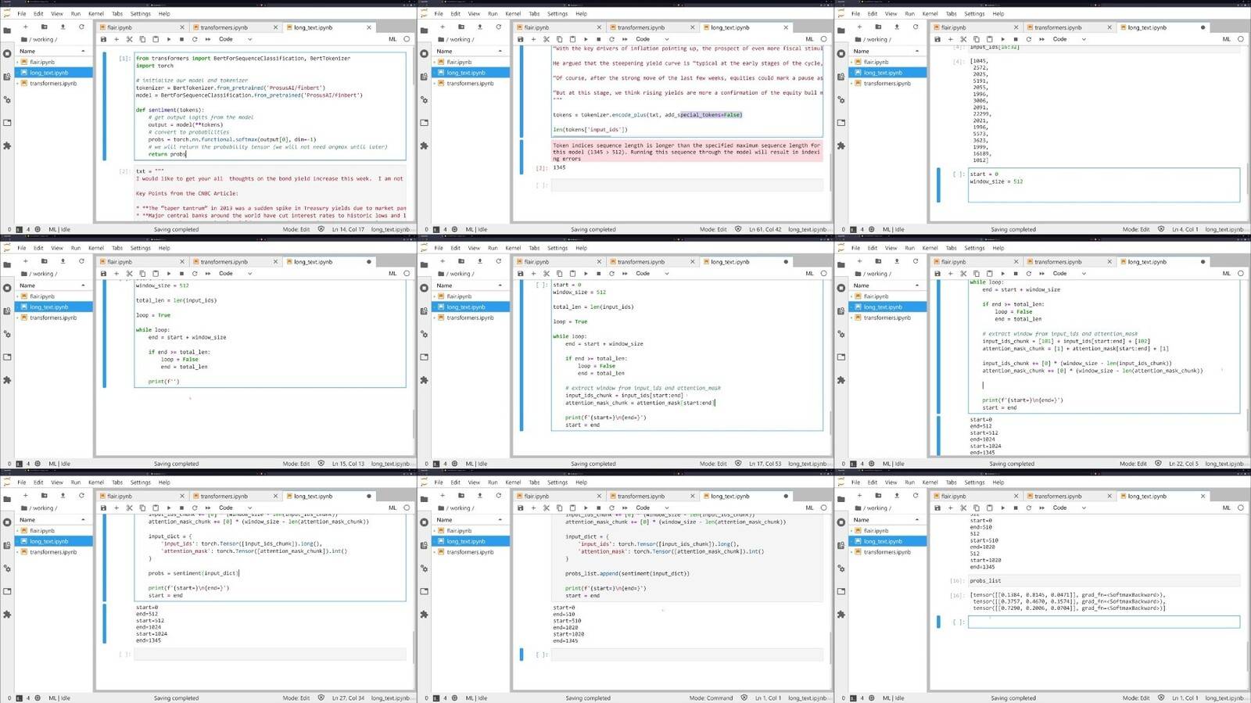Run cell button in top-middle notebook toolbar
1251x703 pixels.
(x=586, y=39)
